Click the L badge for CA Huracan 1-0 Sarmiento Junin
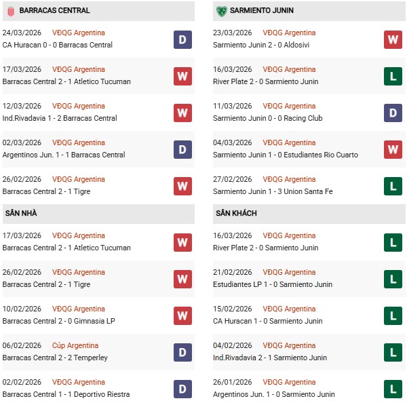Image resolution: width=407 pixels, height=403 pixels. click(393, 315)
